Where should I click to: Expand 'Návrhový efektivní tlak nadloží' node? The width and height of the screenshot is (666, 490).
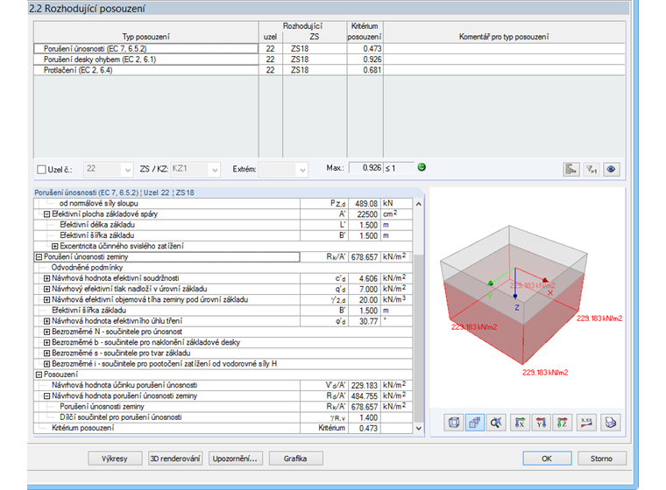46,289
